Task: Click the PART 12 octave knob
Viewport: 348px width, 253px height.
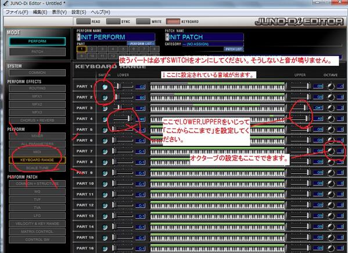Action: [331, 205]
